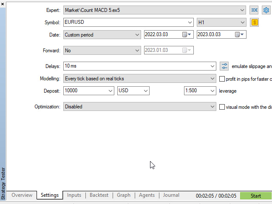Image resolution: width=272 pixels, height=204 pixels.
Task: Open the start date calendar picker
Action: (x=187, y=34)
